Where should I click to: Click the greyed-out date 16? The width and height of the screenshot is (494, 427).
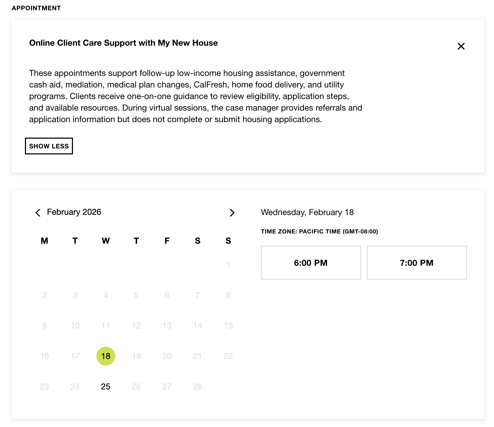44,356
